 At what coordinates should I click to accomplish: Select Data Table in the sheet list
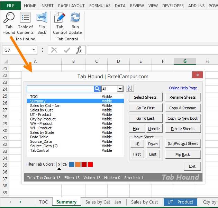point(39,137)
